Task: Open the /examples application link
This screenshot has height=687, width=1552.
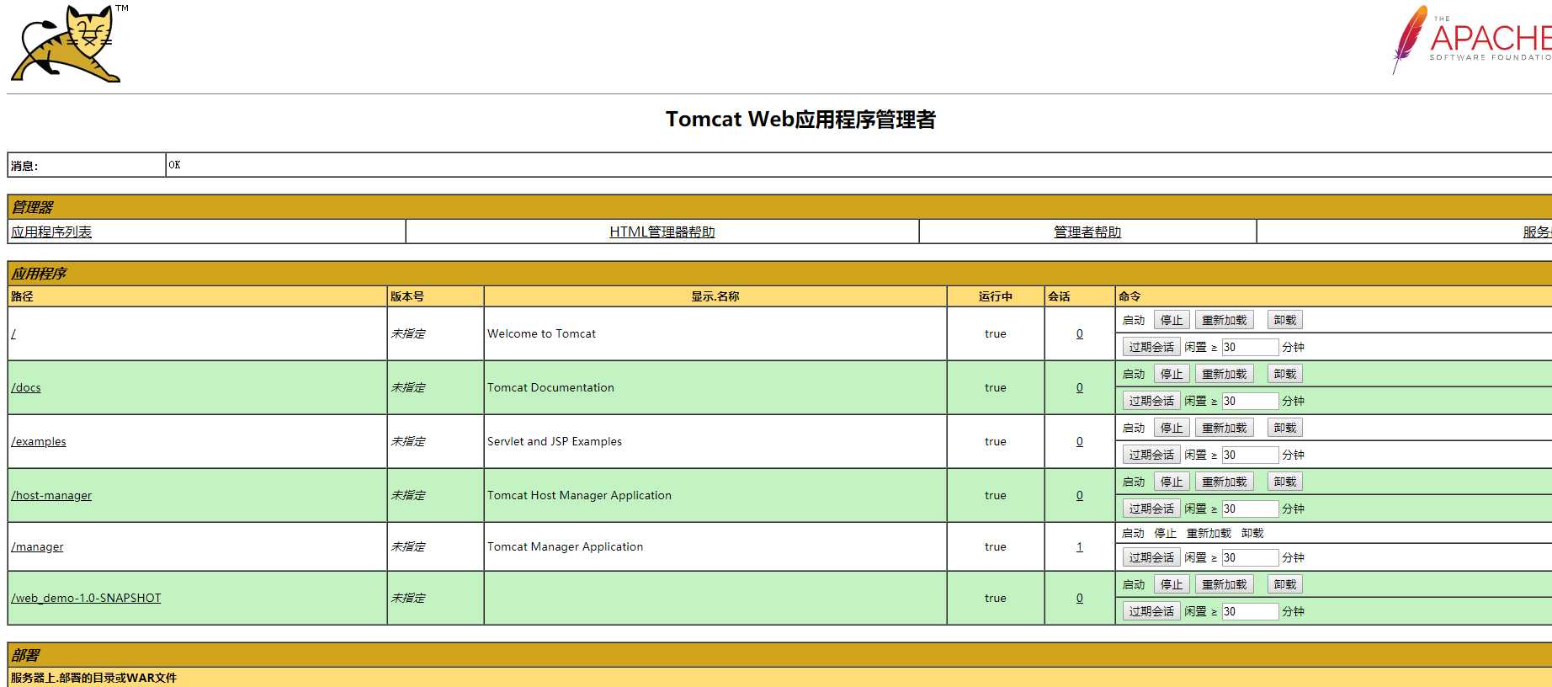Action: click(x=39, y=441)
